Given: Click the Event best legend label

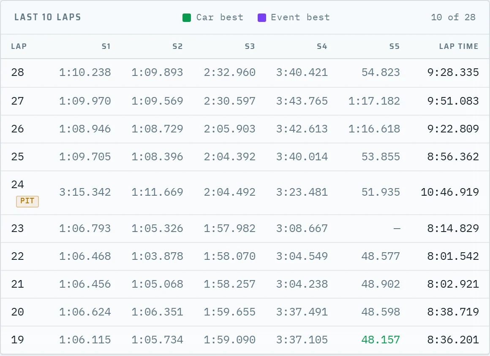Looking at the screenshot, I should tap(300, 17).
